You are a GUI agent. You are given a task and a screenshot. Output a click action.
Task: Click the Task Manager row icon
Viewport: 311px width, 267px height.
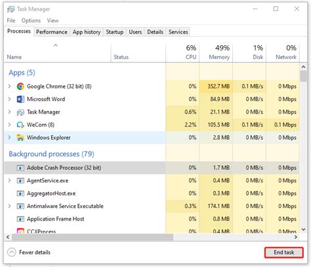coord(20,112)
